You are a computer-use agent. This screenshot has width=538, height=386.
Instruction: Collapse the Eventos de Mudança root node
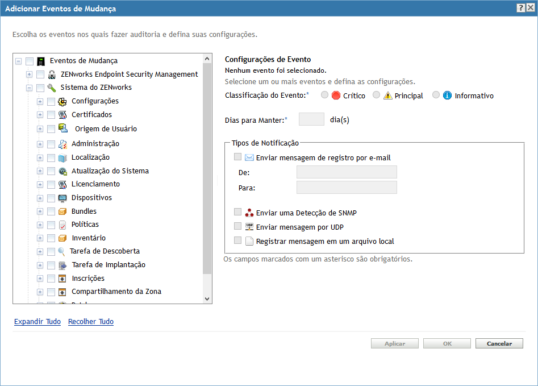point(19,61)
